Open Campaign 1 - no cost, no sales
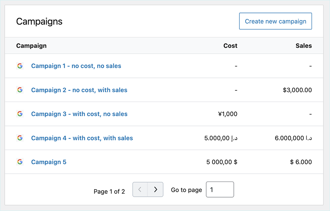Viewport: 330px width, 211px height. (76, 66)
